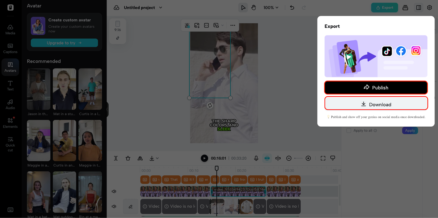438x218 pixels.
Task: Click the timeline zoom slider
Action: click(x=298, y=158)
